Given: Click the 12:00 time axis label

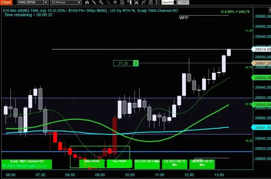Looking at the screenshot, I should coord(189,175).
